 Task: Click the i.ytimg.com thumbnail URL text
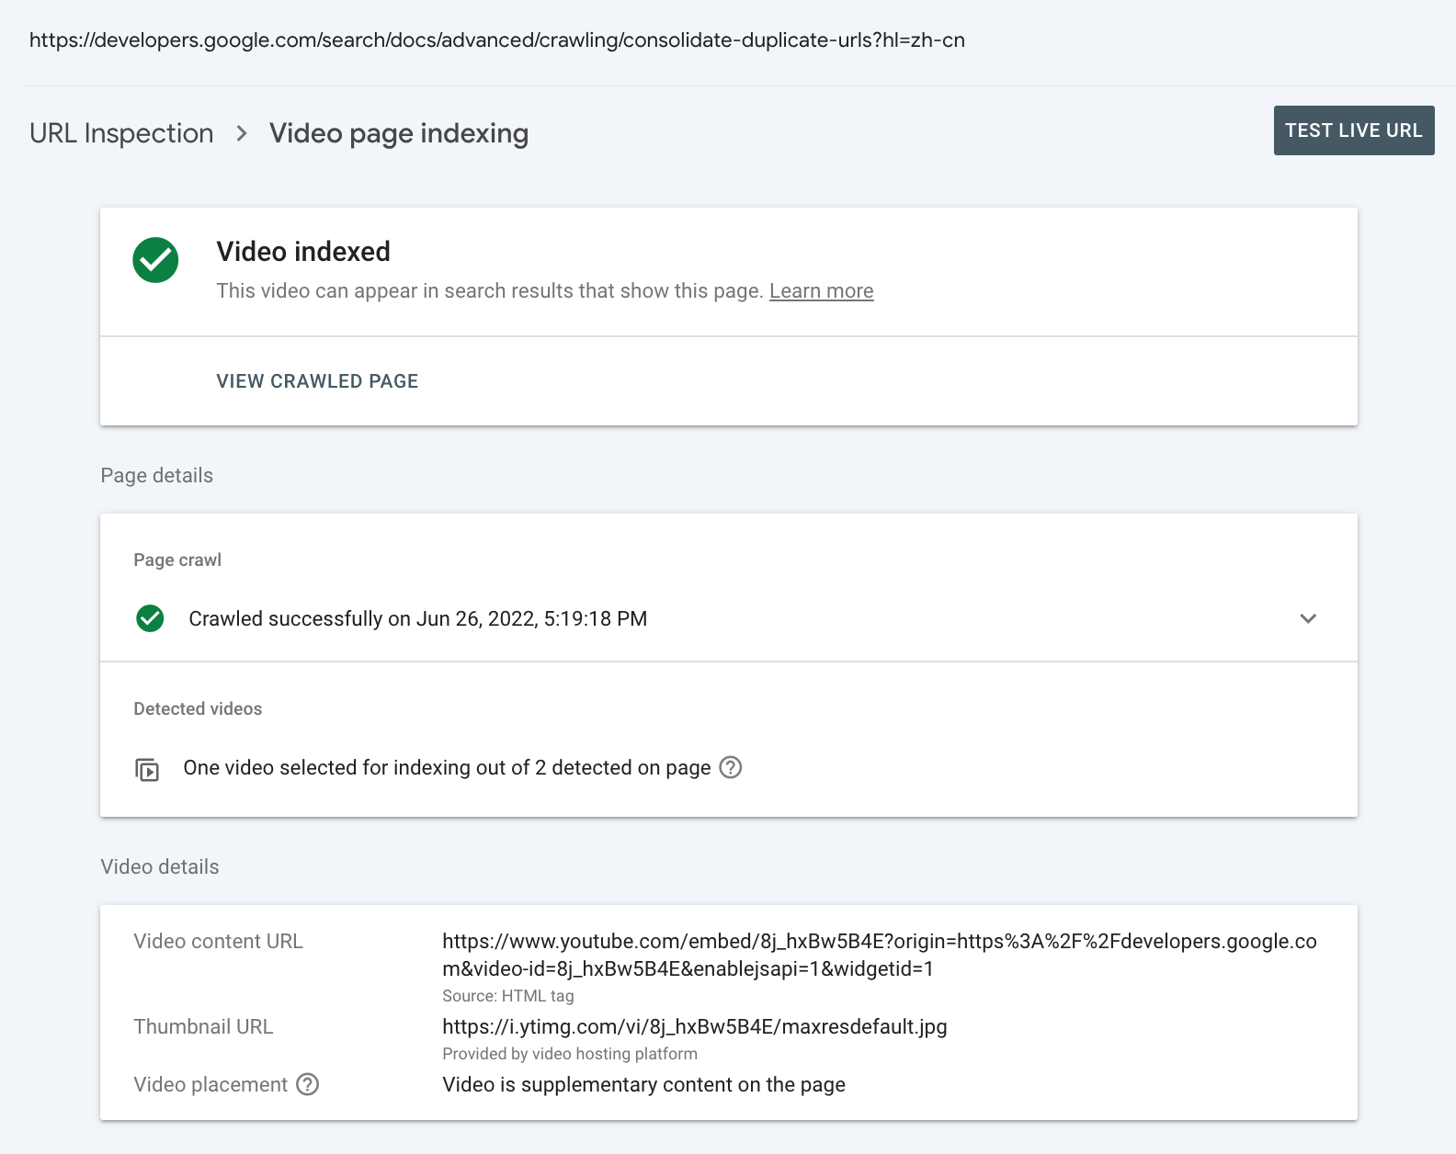[x=694, y=1026]
